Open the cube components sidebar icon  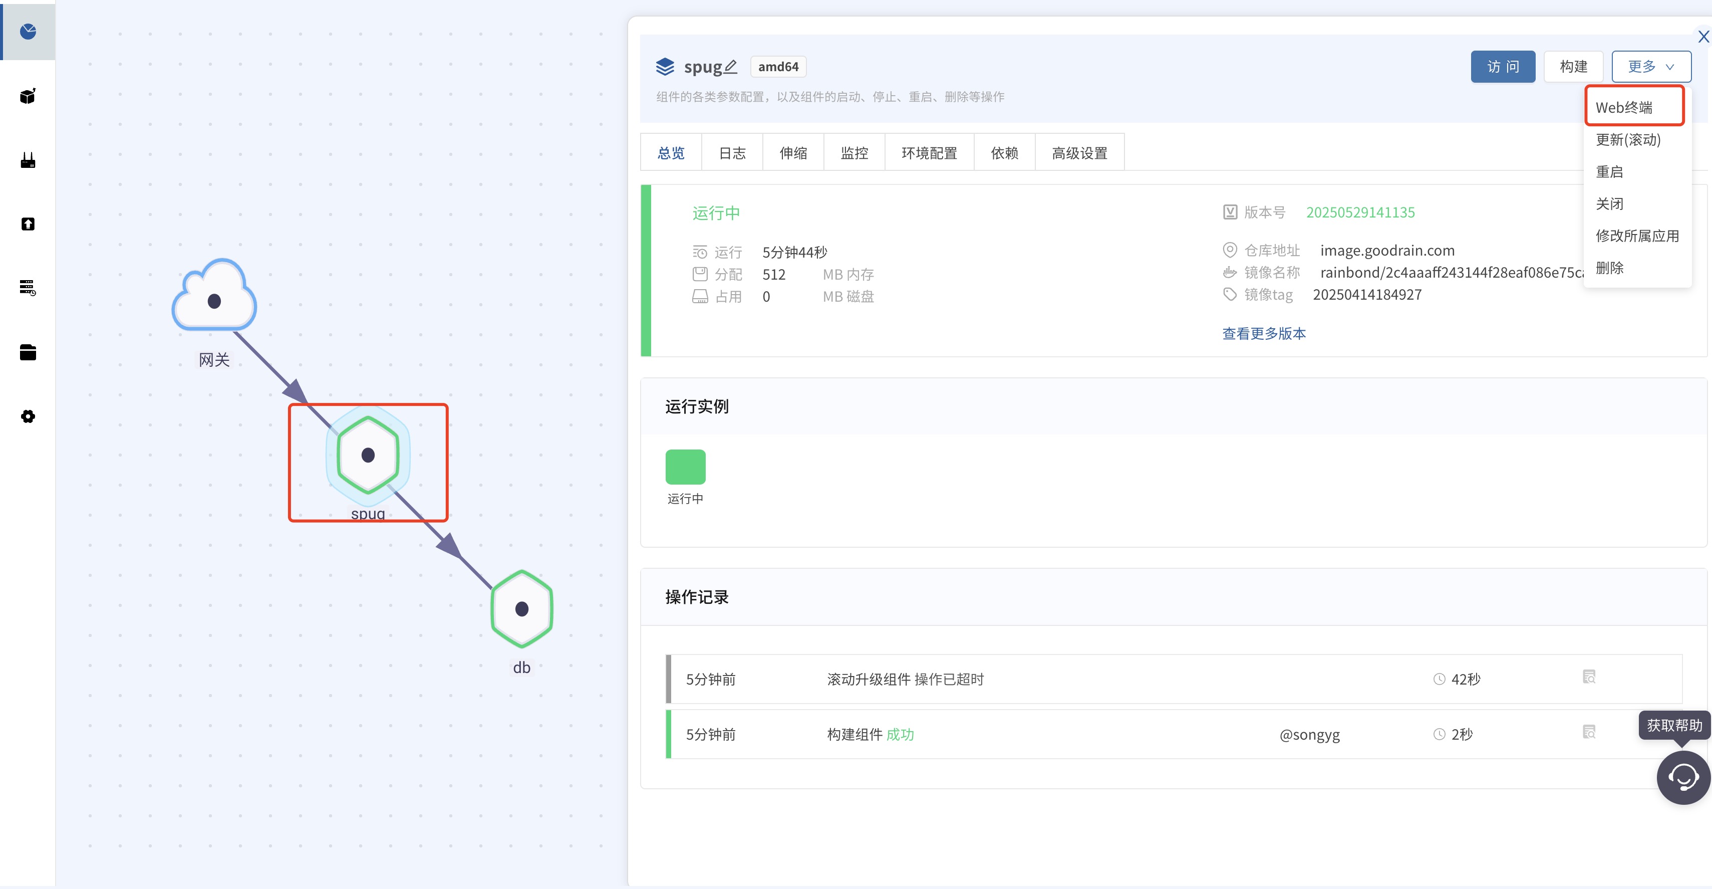28,96
